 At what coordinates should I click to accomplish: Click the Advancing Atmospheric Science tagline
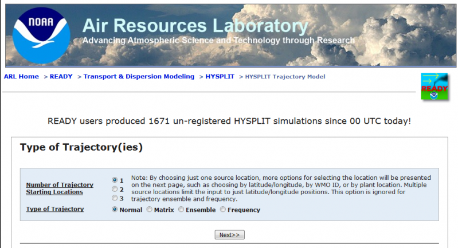(218, 41)
